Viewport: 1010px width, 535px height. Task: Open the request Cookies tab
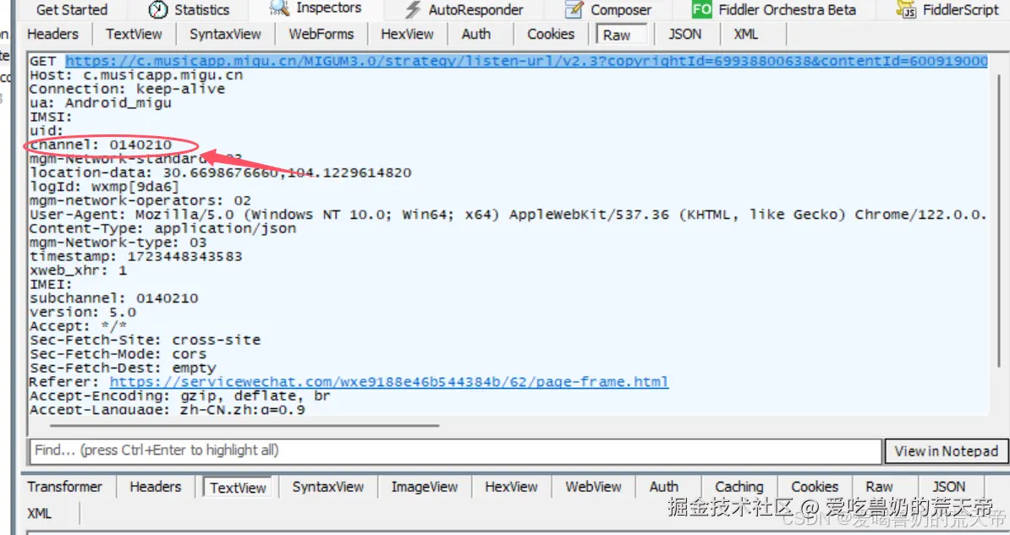pyautogui.click(x=551, y=34)
